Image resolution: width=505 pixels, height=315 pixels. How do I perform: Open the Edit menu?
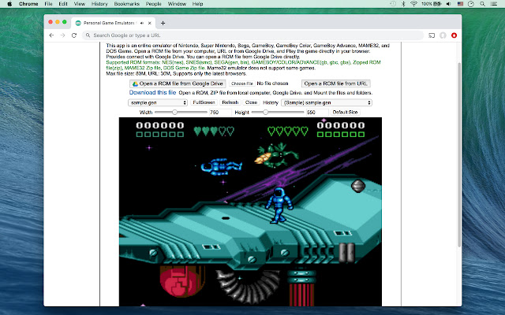click(63, 4)
